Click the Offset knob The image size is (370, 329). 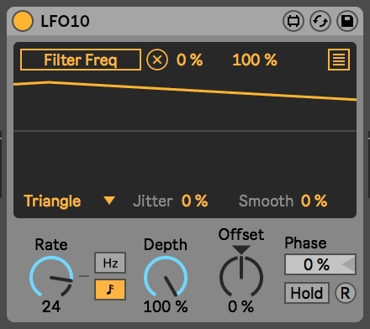[241, 276]
